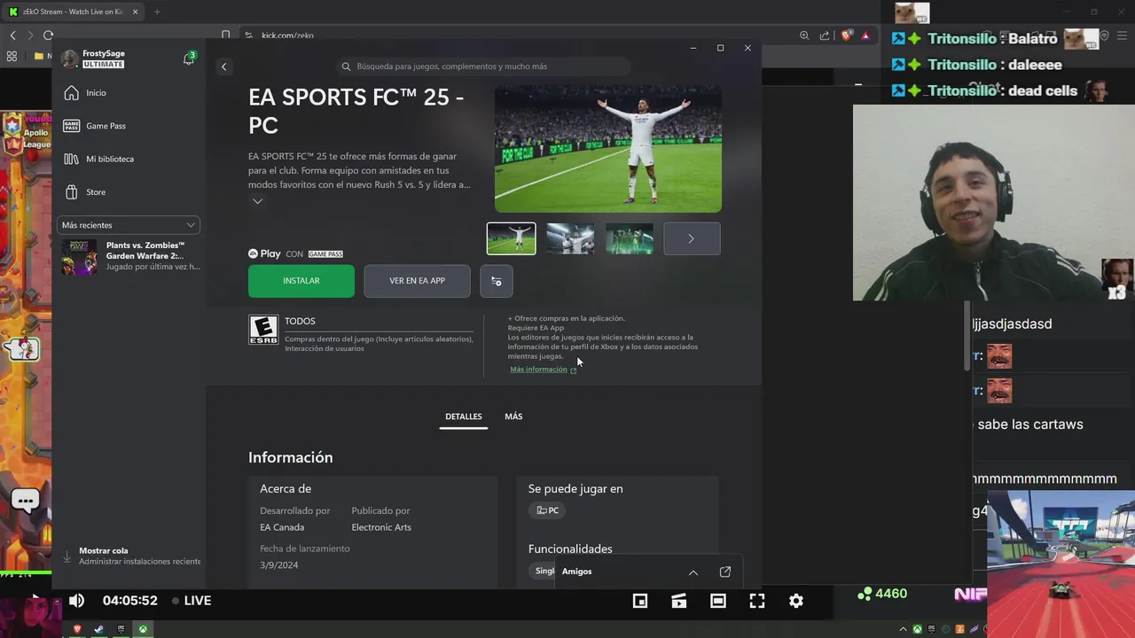Click the green INSTALAR button
Image resolution: width=1135 pixels, height=638 pixels.
tap(301, 281)
